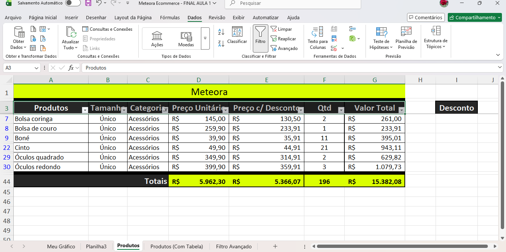Screen dimensions: 506x252
Task: Open the Tamanho column filter arrow
Action: pos(123,110)
